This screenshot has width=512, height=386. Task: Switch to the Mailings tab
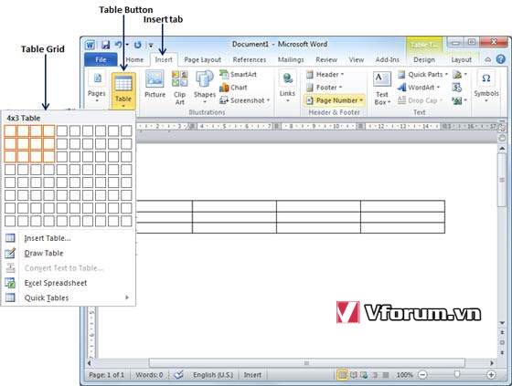click(291, 59)
